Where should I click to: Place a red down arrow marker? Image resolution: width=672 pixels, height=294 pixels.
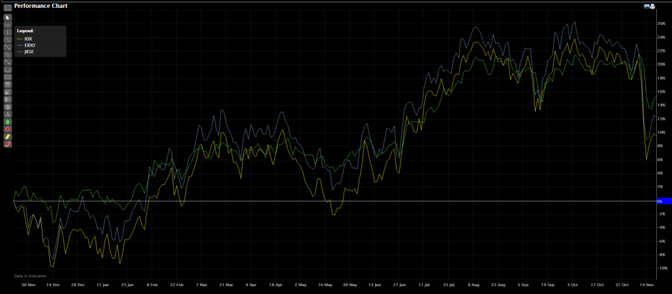click(x=7, y=129)
